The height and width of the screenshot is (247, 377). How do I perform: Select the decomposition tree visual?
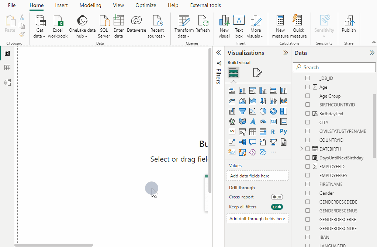tap(242, 142)
